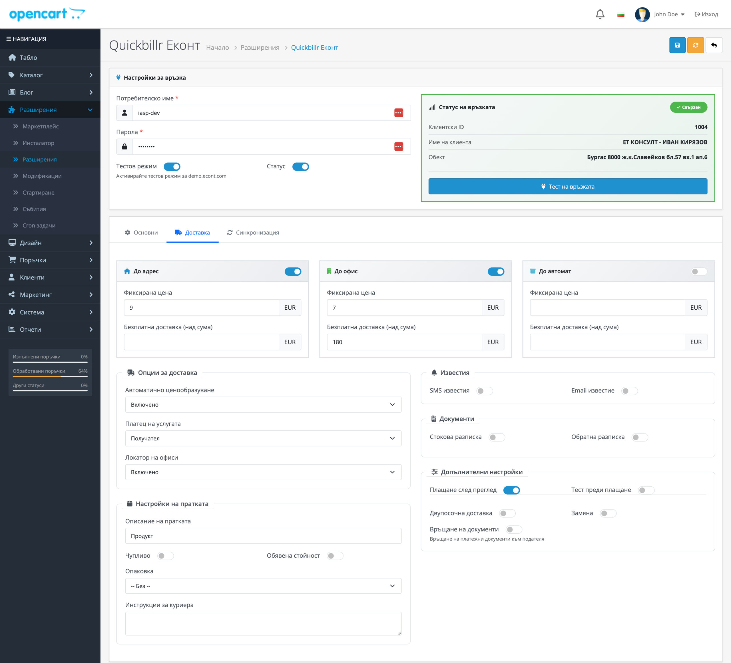Open the Опаковка dropdown
This screenshot has height=663, width=731.
[x=263, y=586]
